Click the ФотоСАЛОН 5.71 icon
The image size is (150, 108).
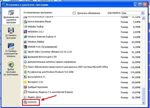tap(25, 77)
